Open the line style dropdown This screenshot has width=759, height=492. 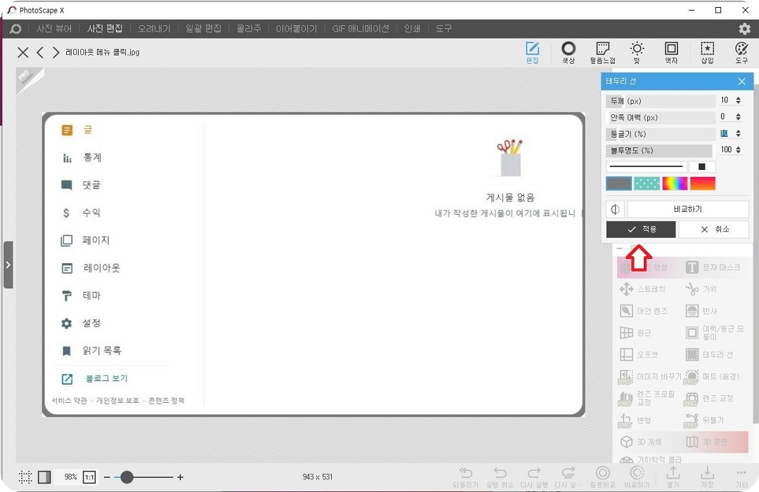click(x=647, y=167)
